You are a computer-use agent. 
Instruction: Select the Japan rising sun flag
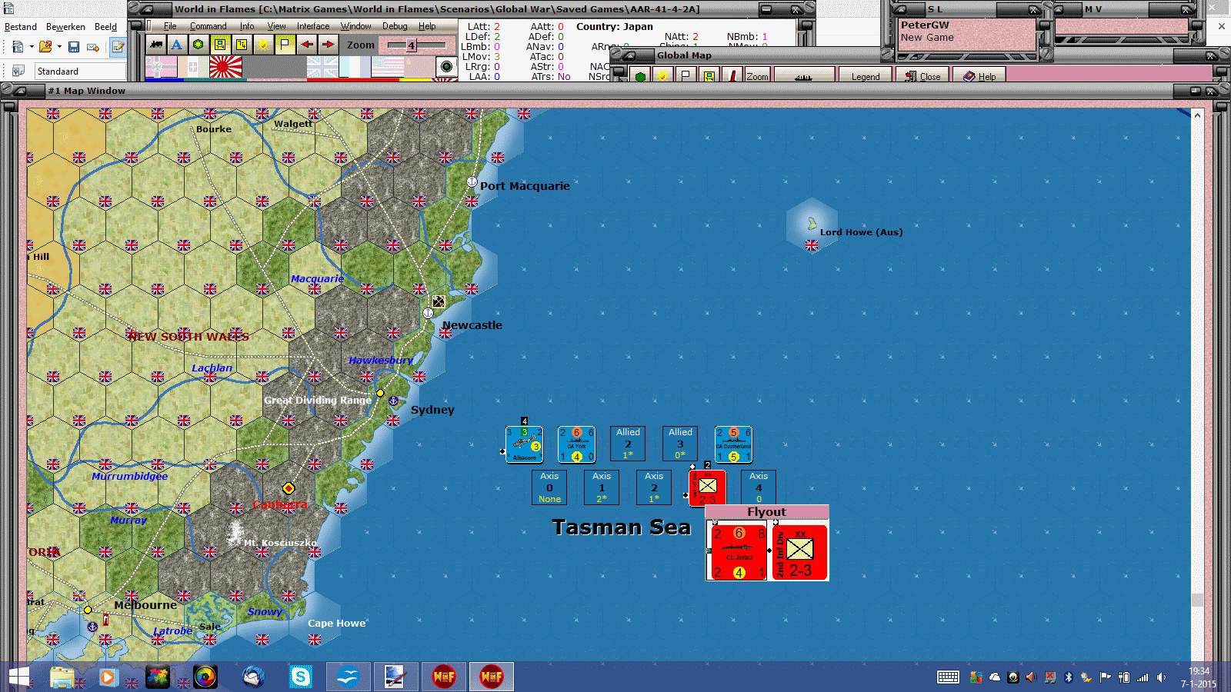[x=226, y=68]
